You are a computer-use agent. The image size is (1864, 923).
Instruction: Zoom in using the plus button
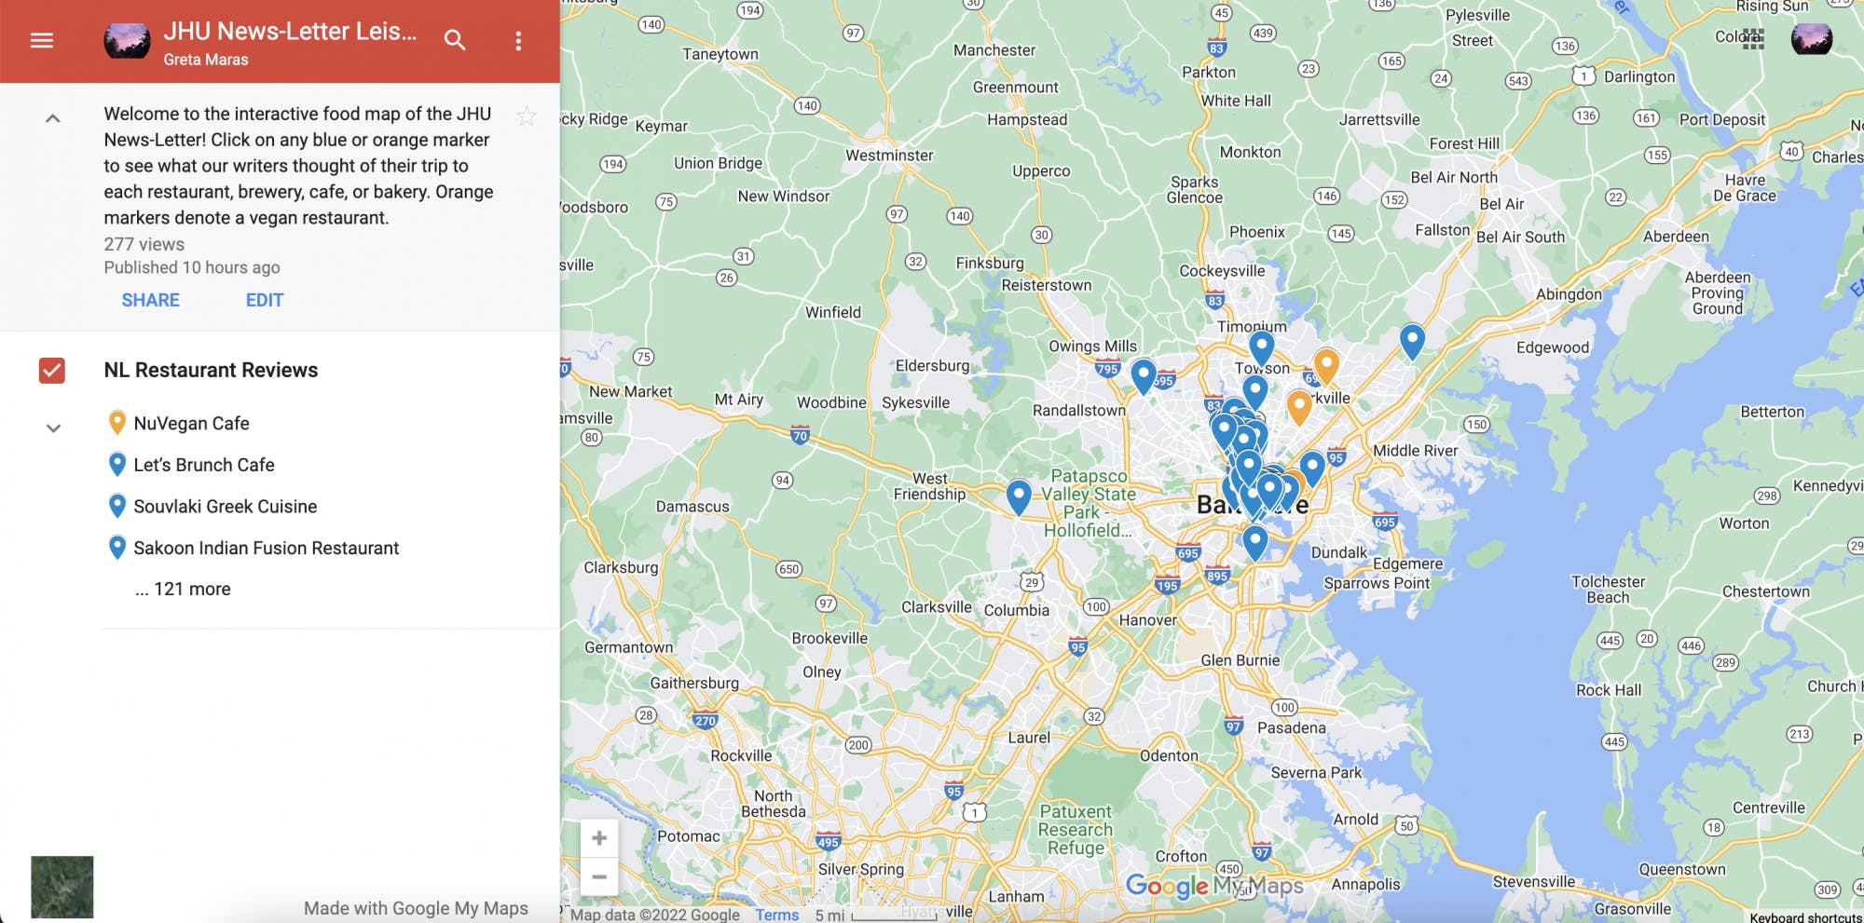tap(599, 838)
